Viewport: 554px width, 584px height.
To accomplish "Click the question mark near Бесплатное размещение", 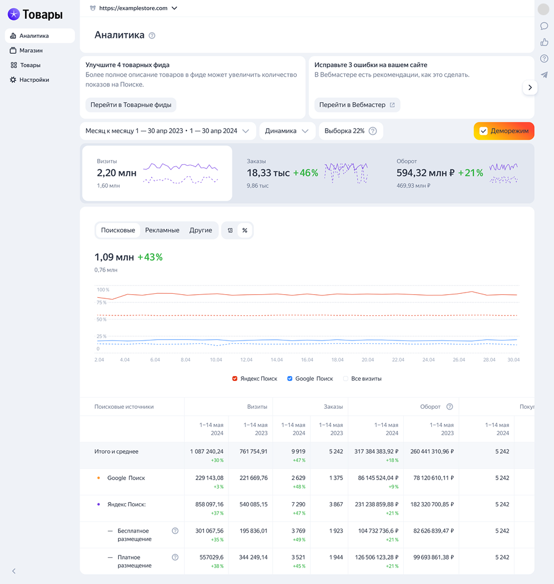I will 175,531.
